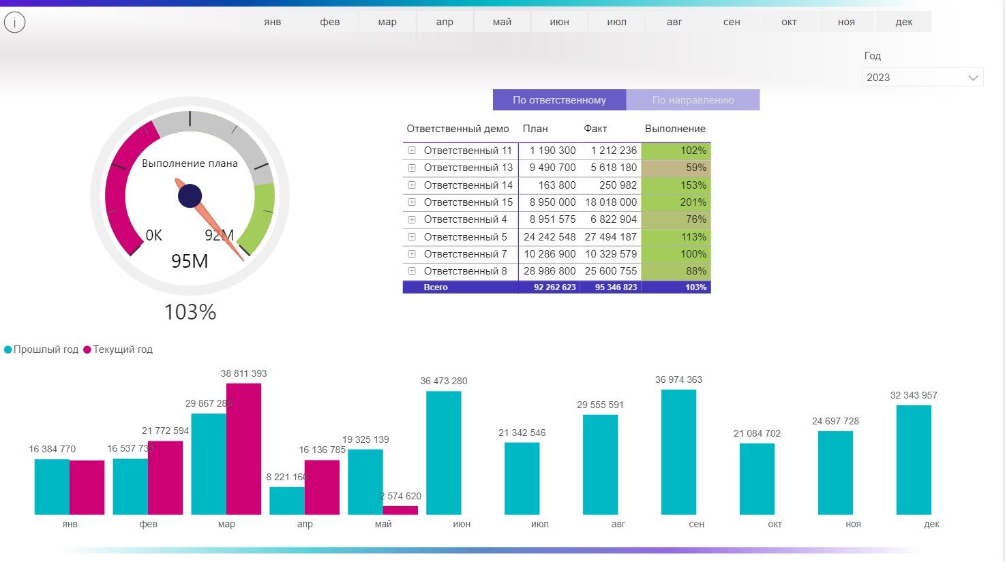Click the info icon in top-left corner
This screenshot has height=562, width=1005.
[x=15, y=22]
